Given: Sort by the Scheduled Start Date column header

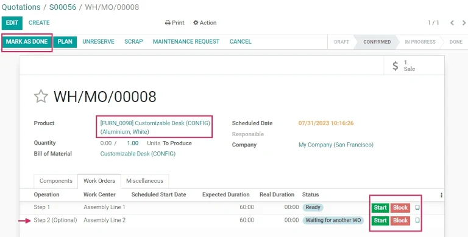Looking at the screenshot, I should (159, 194).
